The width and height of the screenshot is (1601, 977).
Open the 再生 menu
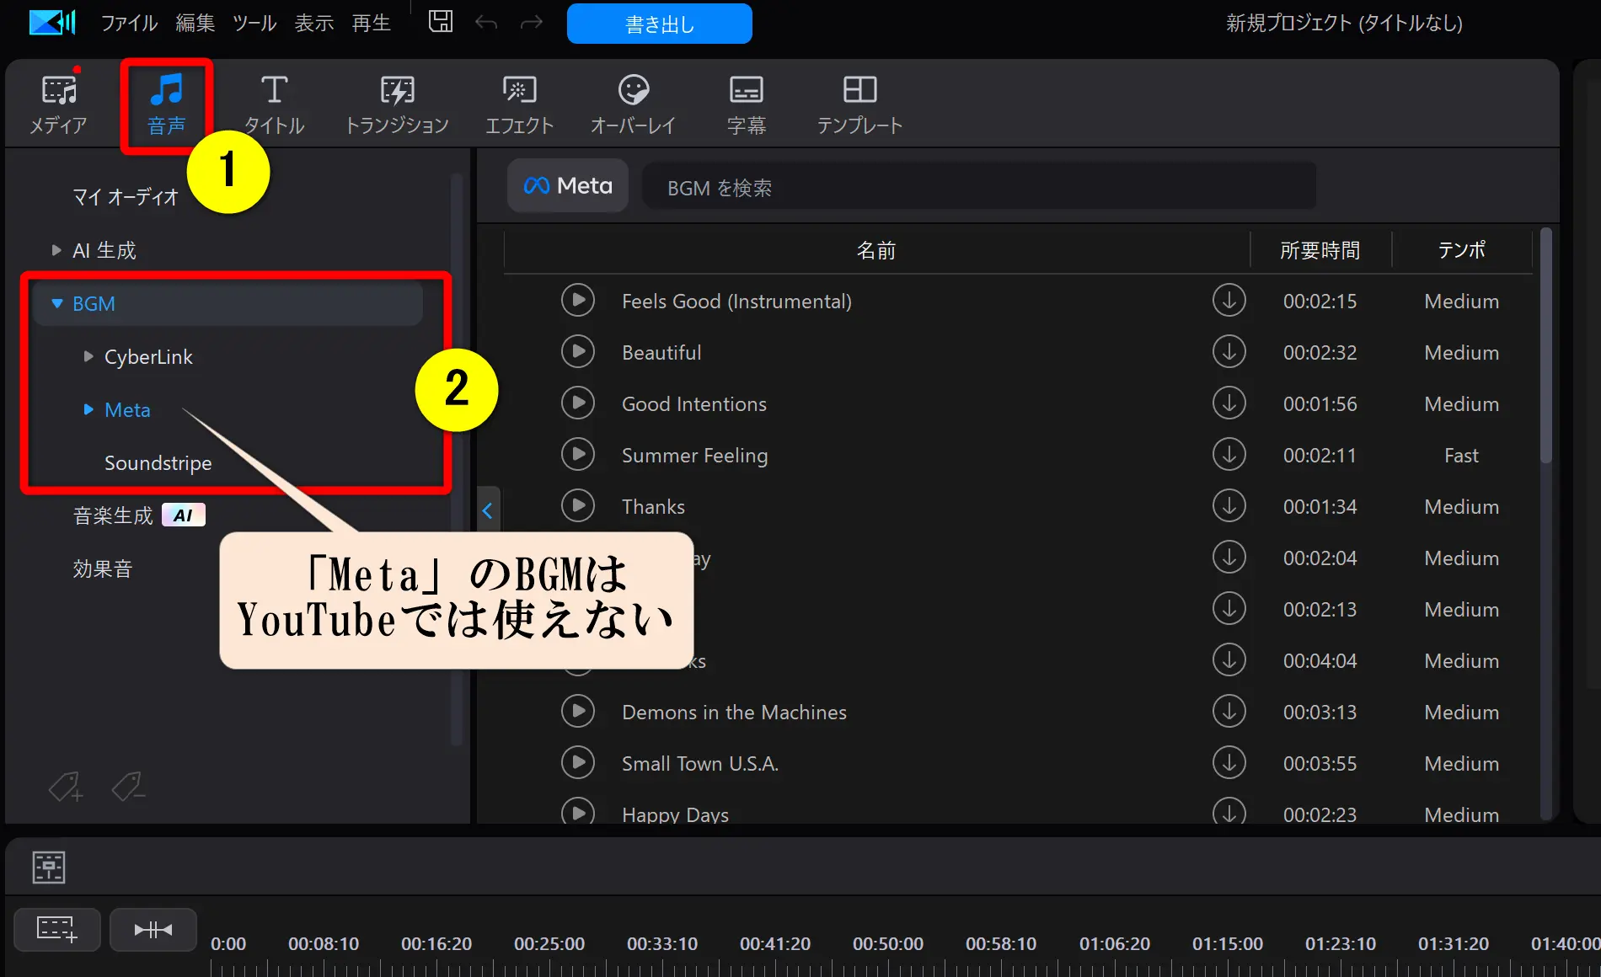tap(372, 23)
